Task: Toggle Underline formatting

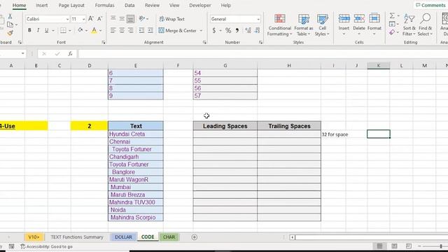Action: pos(46,30)
